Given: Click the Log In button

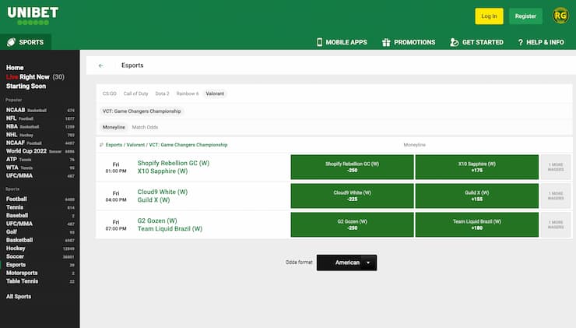Looking at the screenshot, I should (x=489, y=16).
